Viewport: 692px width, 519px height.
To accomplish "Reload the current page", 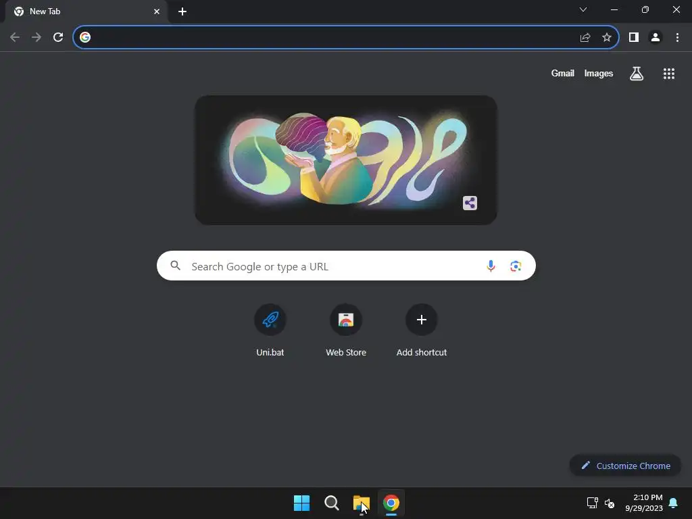I will coord(58,37).
